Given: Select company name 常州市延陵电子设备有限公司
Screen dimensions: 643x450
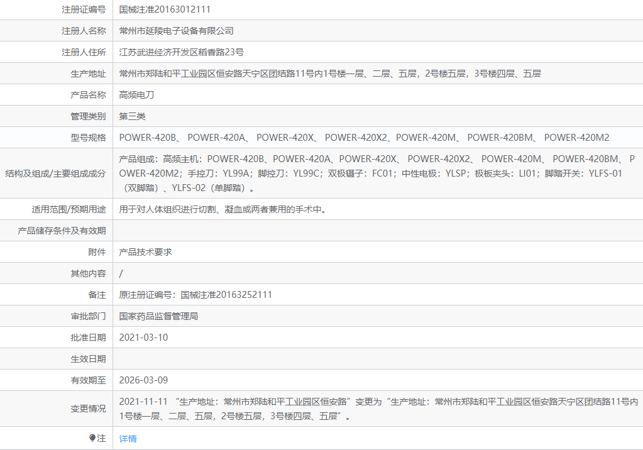Looking at the screenshot, I should [177, 31].
